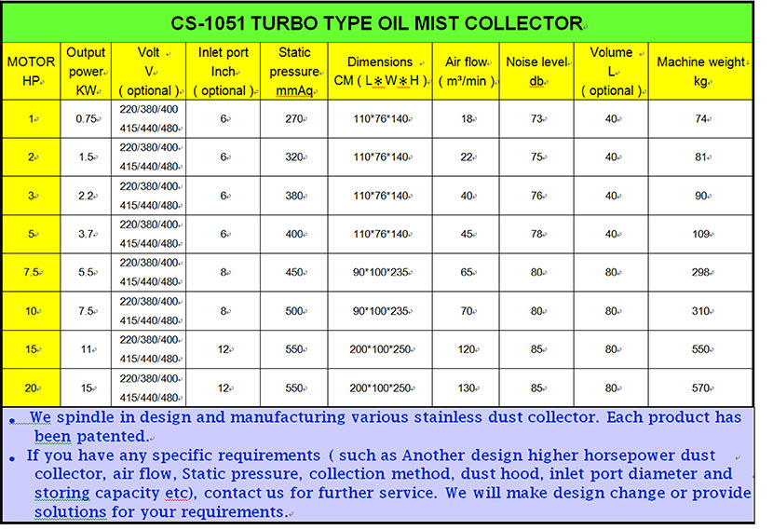Screen dimensions: 773x530
Task: Click air flow value '130'
Action: pos(466,388)
